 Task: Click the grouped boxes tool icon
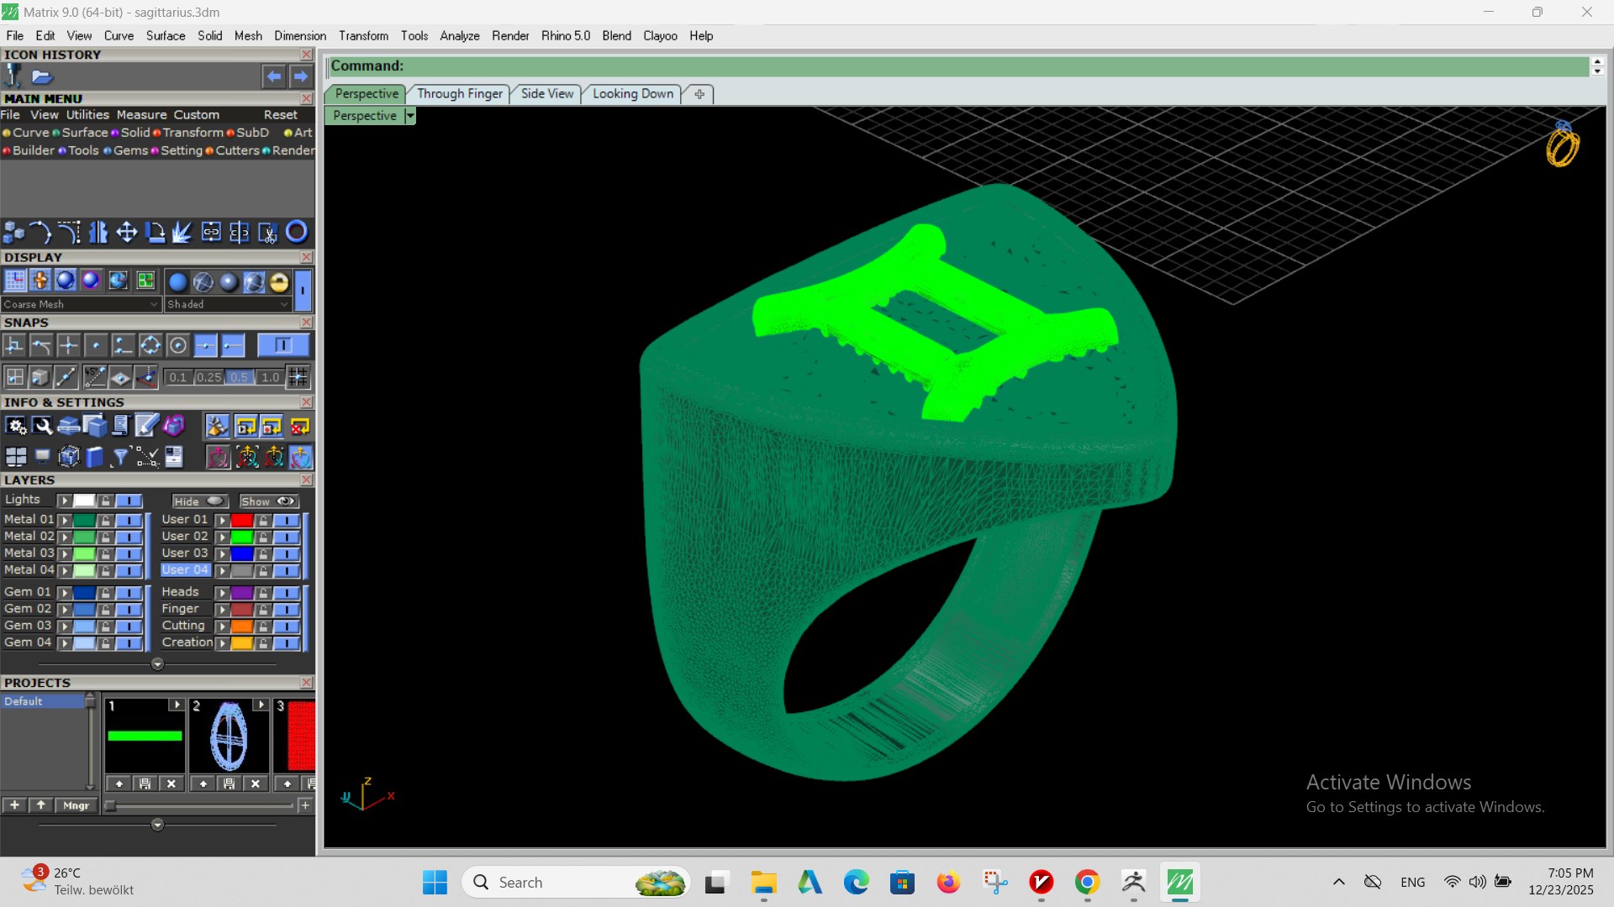[x=13, y=232]
